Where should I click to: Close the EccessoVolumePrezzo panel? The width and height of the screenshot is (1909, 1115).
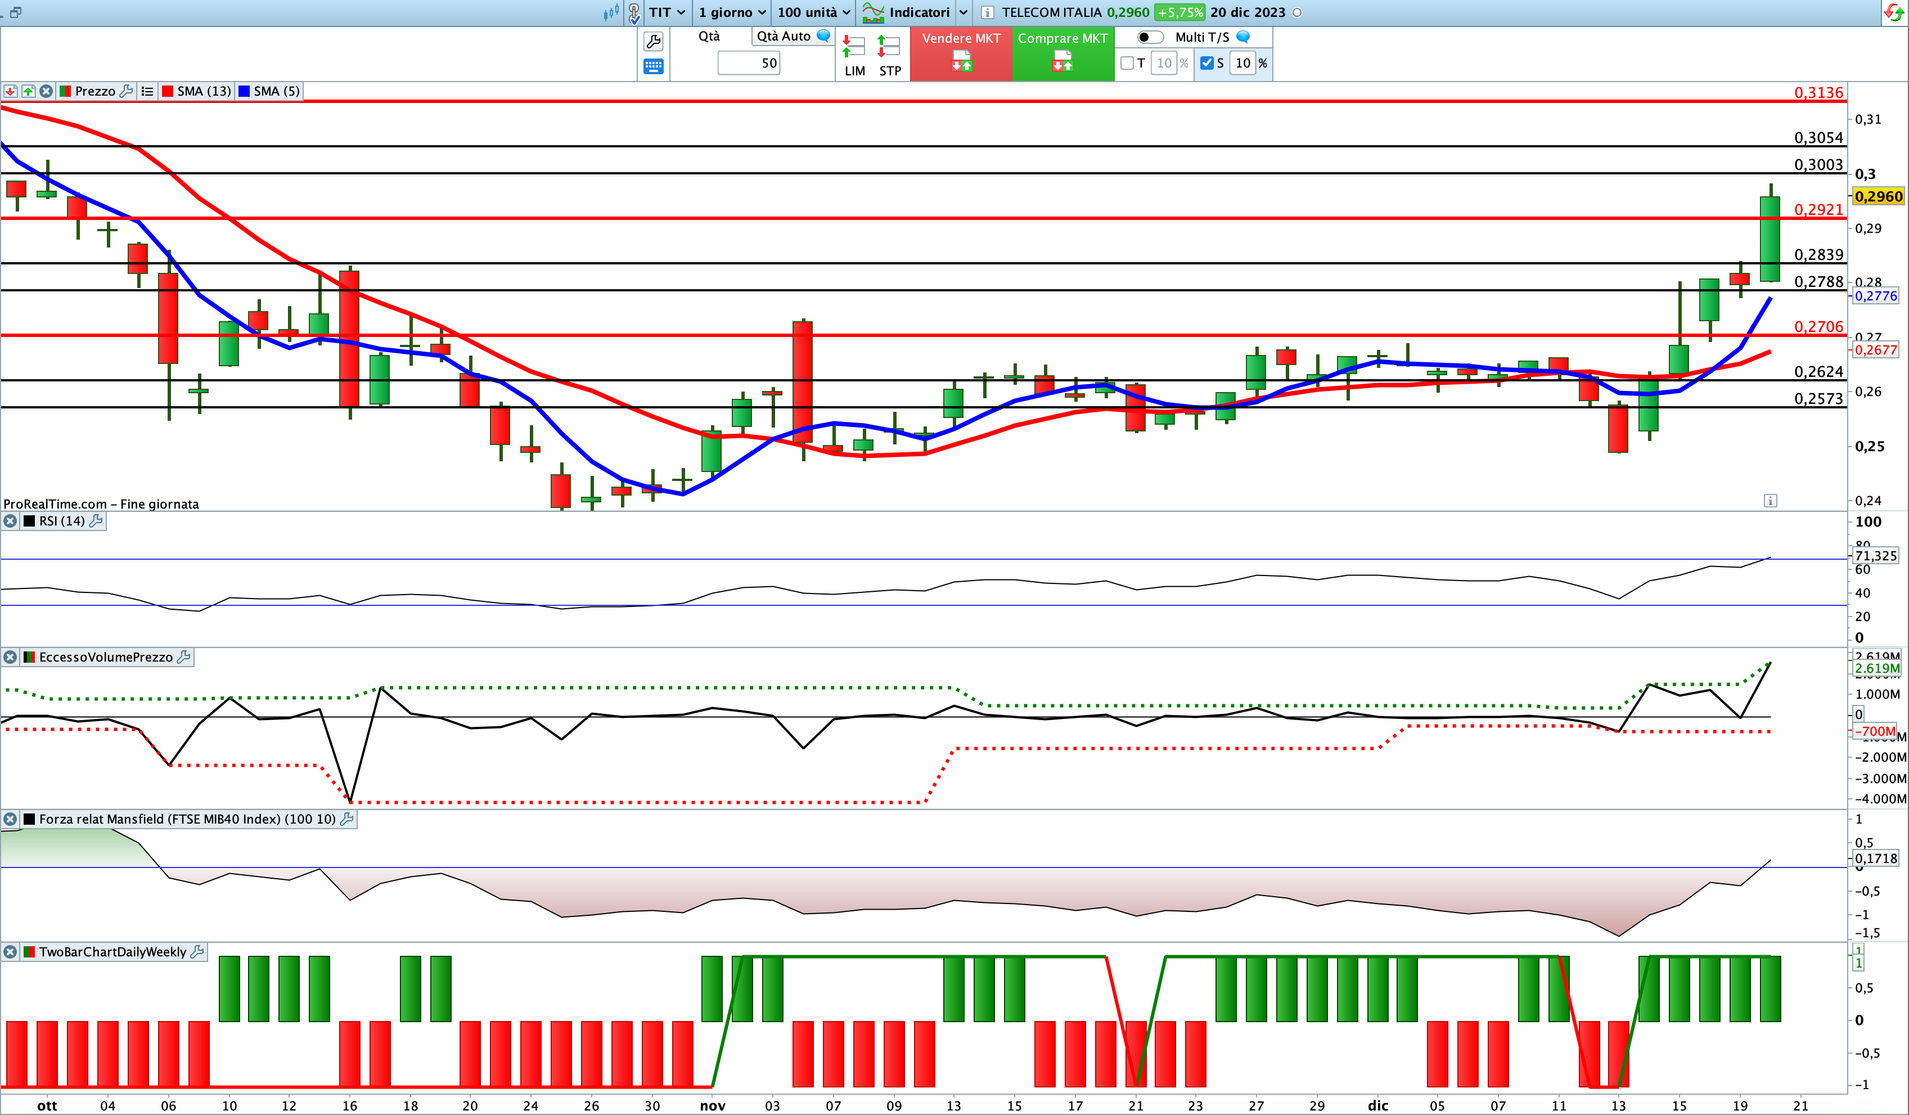pos(10,658)
